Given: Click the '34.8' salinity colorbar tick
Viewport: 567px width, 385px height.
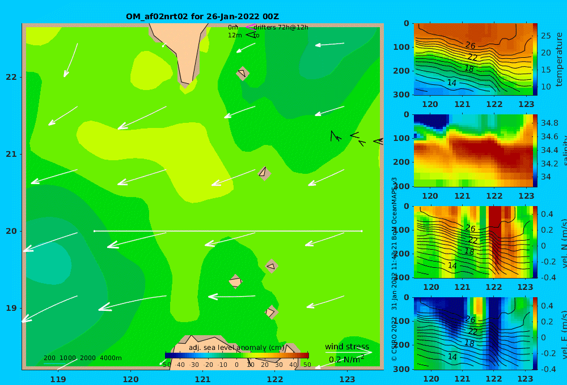Looking at the screenshot, I should (549, 123).
